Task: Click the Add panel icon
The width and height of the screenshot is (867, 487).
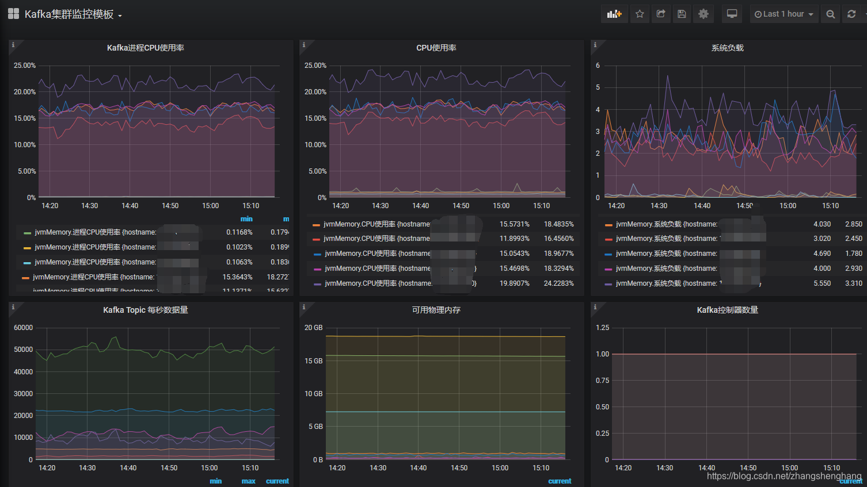Action: [x=614, y=14]
